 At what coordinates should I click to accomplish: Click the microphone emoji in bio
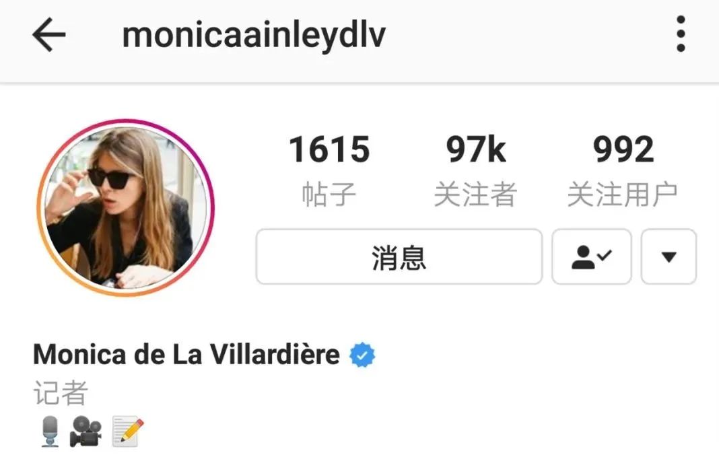[x=50, y=431]
